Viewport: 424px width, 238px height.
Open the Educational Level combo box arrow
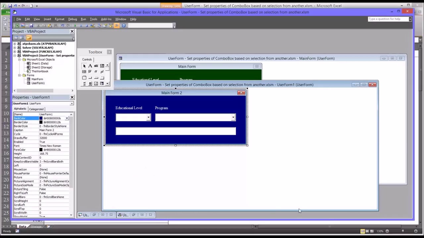click(148, 117)
